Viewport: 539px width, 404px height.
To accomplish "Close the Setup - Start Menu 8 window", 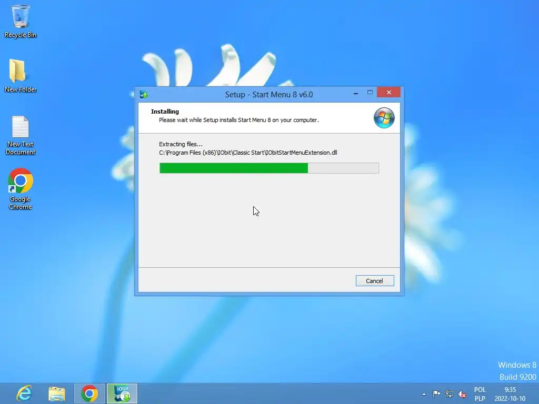I will (389, 93).
